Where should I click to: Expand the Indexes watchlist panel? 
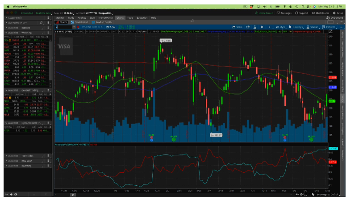coord(6,28)
